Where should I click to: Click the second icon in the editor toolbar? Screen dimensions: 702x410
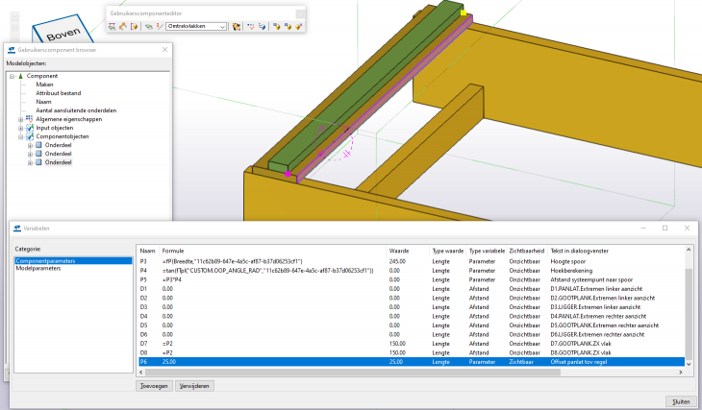tap(123, 27)
